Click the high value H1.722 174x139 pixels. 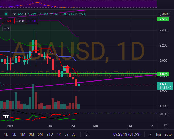coord(31,14)
